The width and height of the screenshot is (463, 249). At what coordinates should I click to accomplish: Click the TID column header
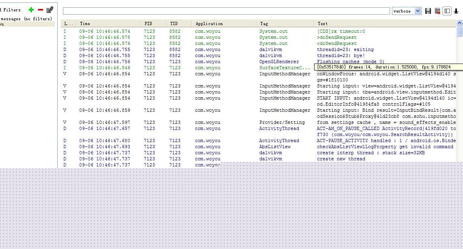click(179, 23)
